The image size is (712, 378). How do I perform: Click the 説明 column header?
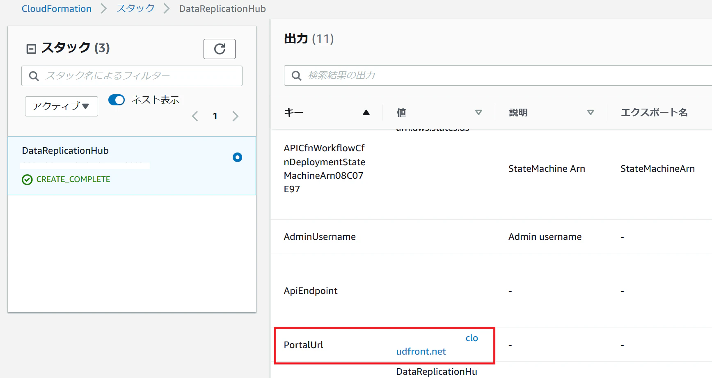tap(518, 112)
